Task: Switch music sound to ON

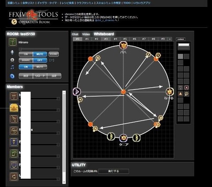Action: click(26, 67)
